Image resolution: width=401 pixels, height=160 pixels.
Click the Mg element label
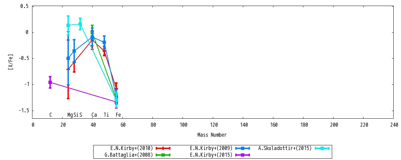[x=70, y=115]
